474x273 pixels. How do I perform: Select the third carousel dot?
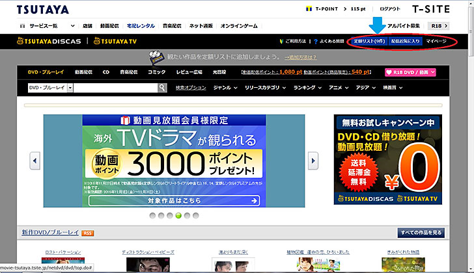coord(169,215)
